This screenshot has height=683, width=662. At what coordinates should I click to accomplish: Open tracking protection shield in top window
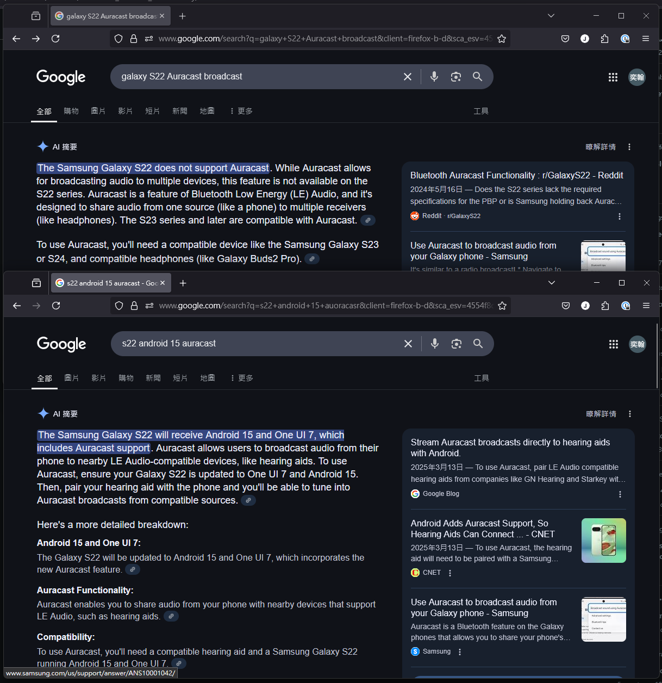tap(118, 39)
